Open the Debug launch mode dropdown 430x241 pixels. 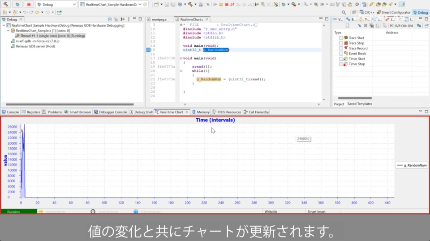pyautogui.click(x=74, y=4)
